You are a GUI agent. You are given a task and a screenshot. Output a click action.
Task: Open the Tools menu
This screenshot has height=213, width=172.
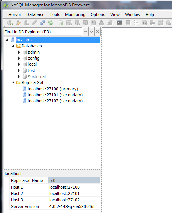pos(55,14)
